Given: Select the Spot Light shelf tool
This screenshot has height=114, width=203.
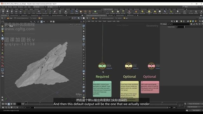Looking at the screenshot, I should [x=118, y=12].
